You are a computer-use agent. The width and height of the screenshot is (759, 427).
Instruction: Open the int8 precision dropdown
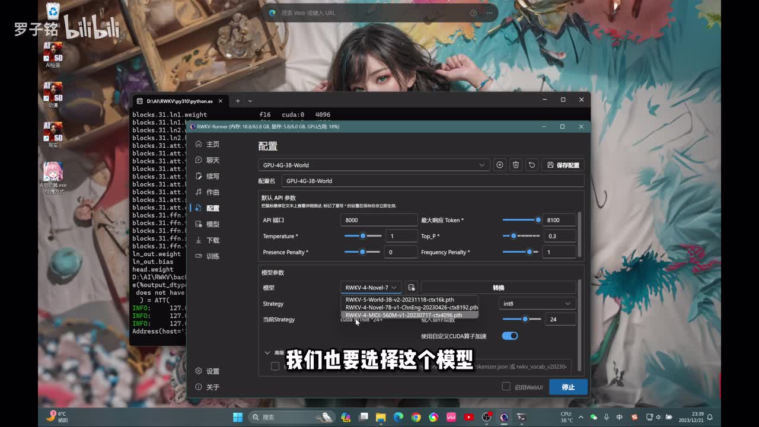coord(537,304)
